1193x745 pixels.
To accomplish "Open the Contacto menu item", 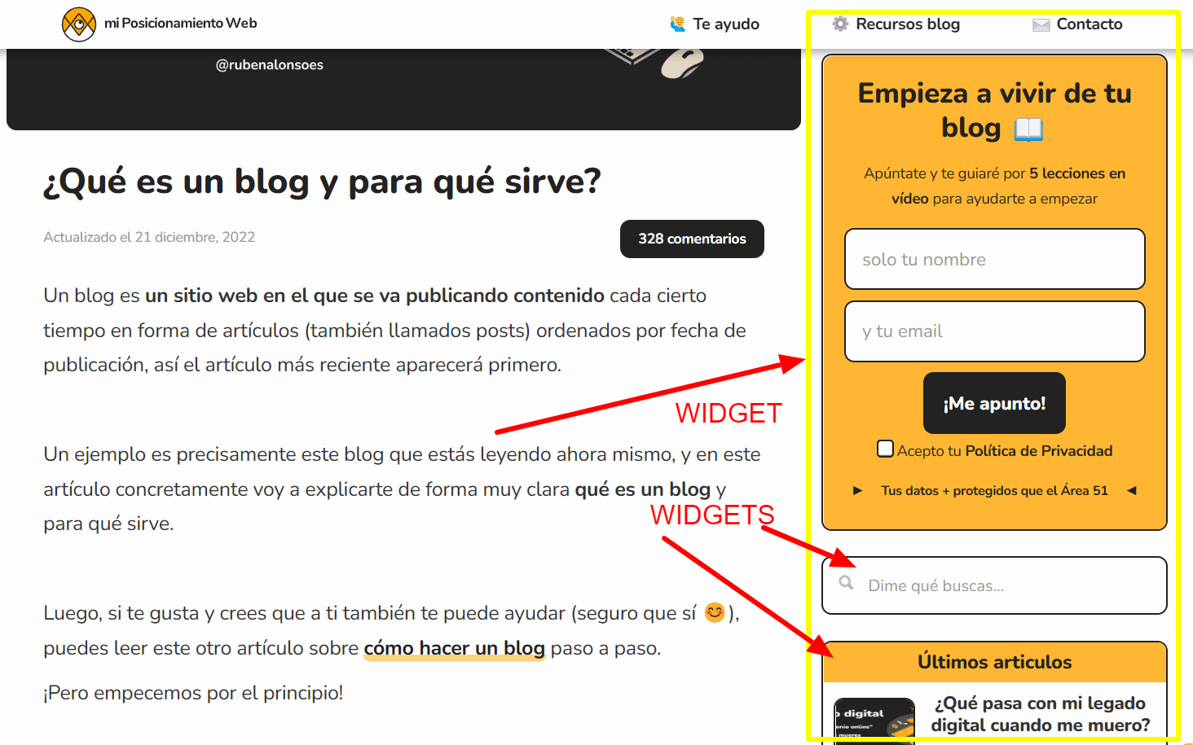I will point(1088,24).
